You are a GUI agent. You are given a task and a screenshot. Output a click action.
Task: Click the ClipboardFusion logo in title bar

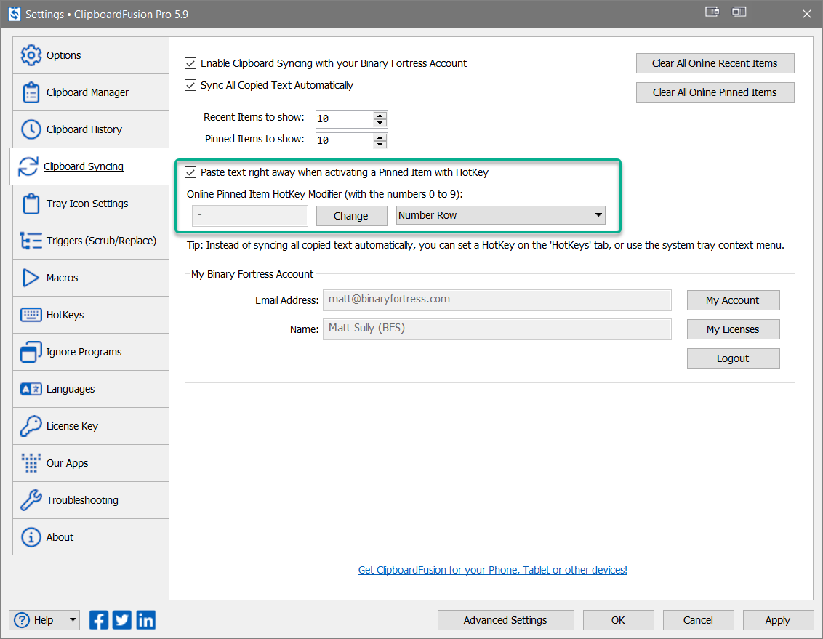point(14,14)
